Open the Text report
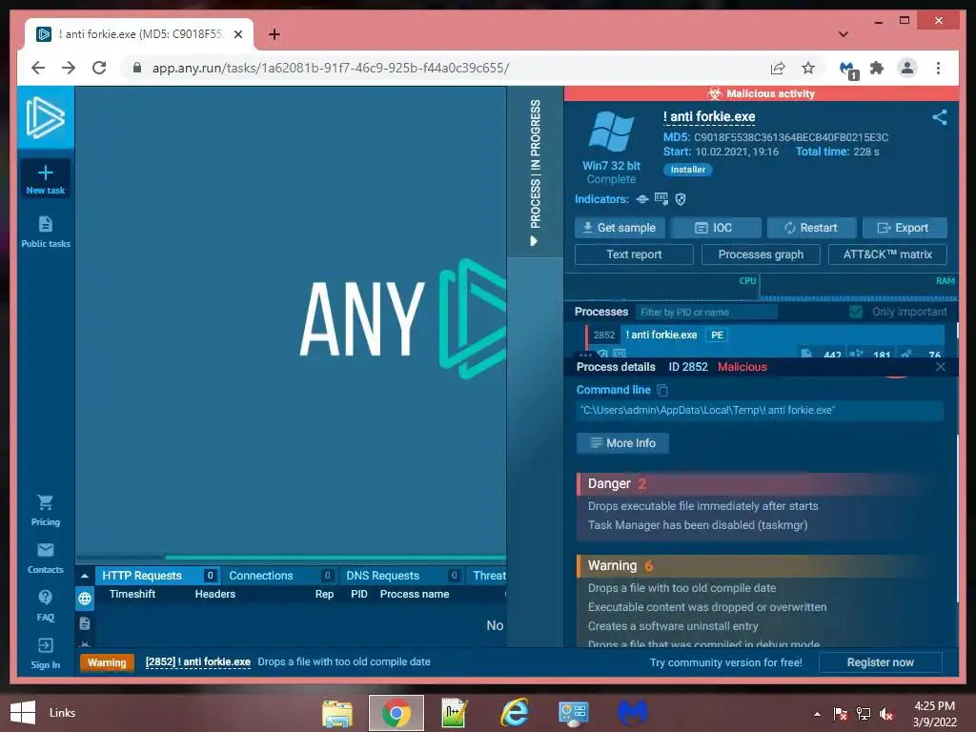 (634, 254)
